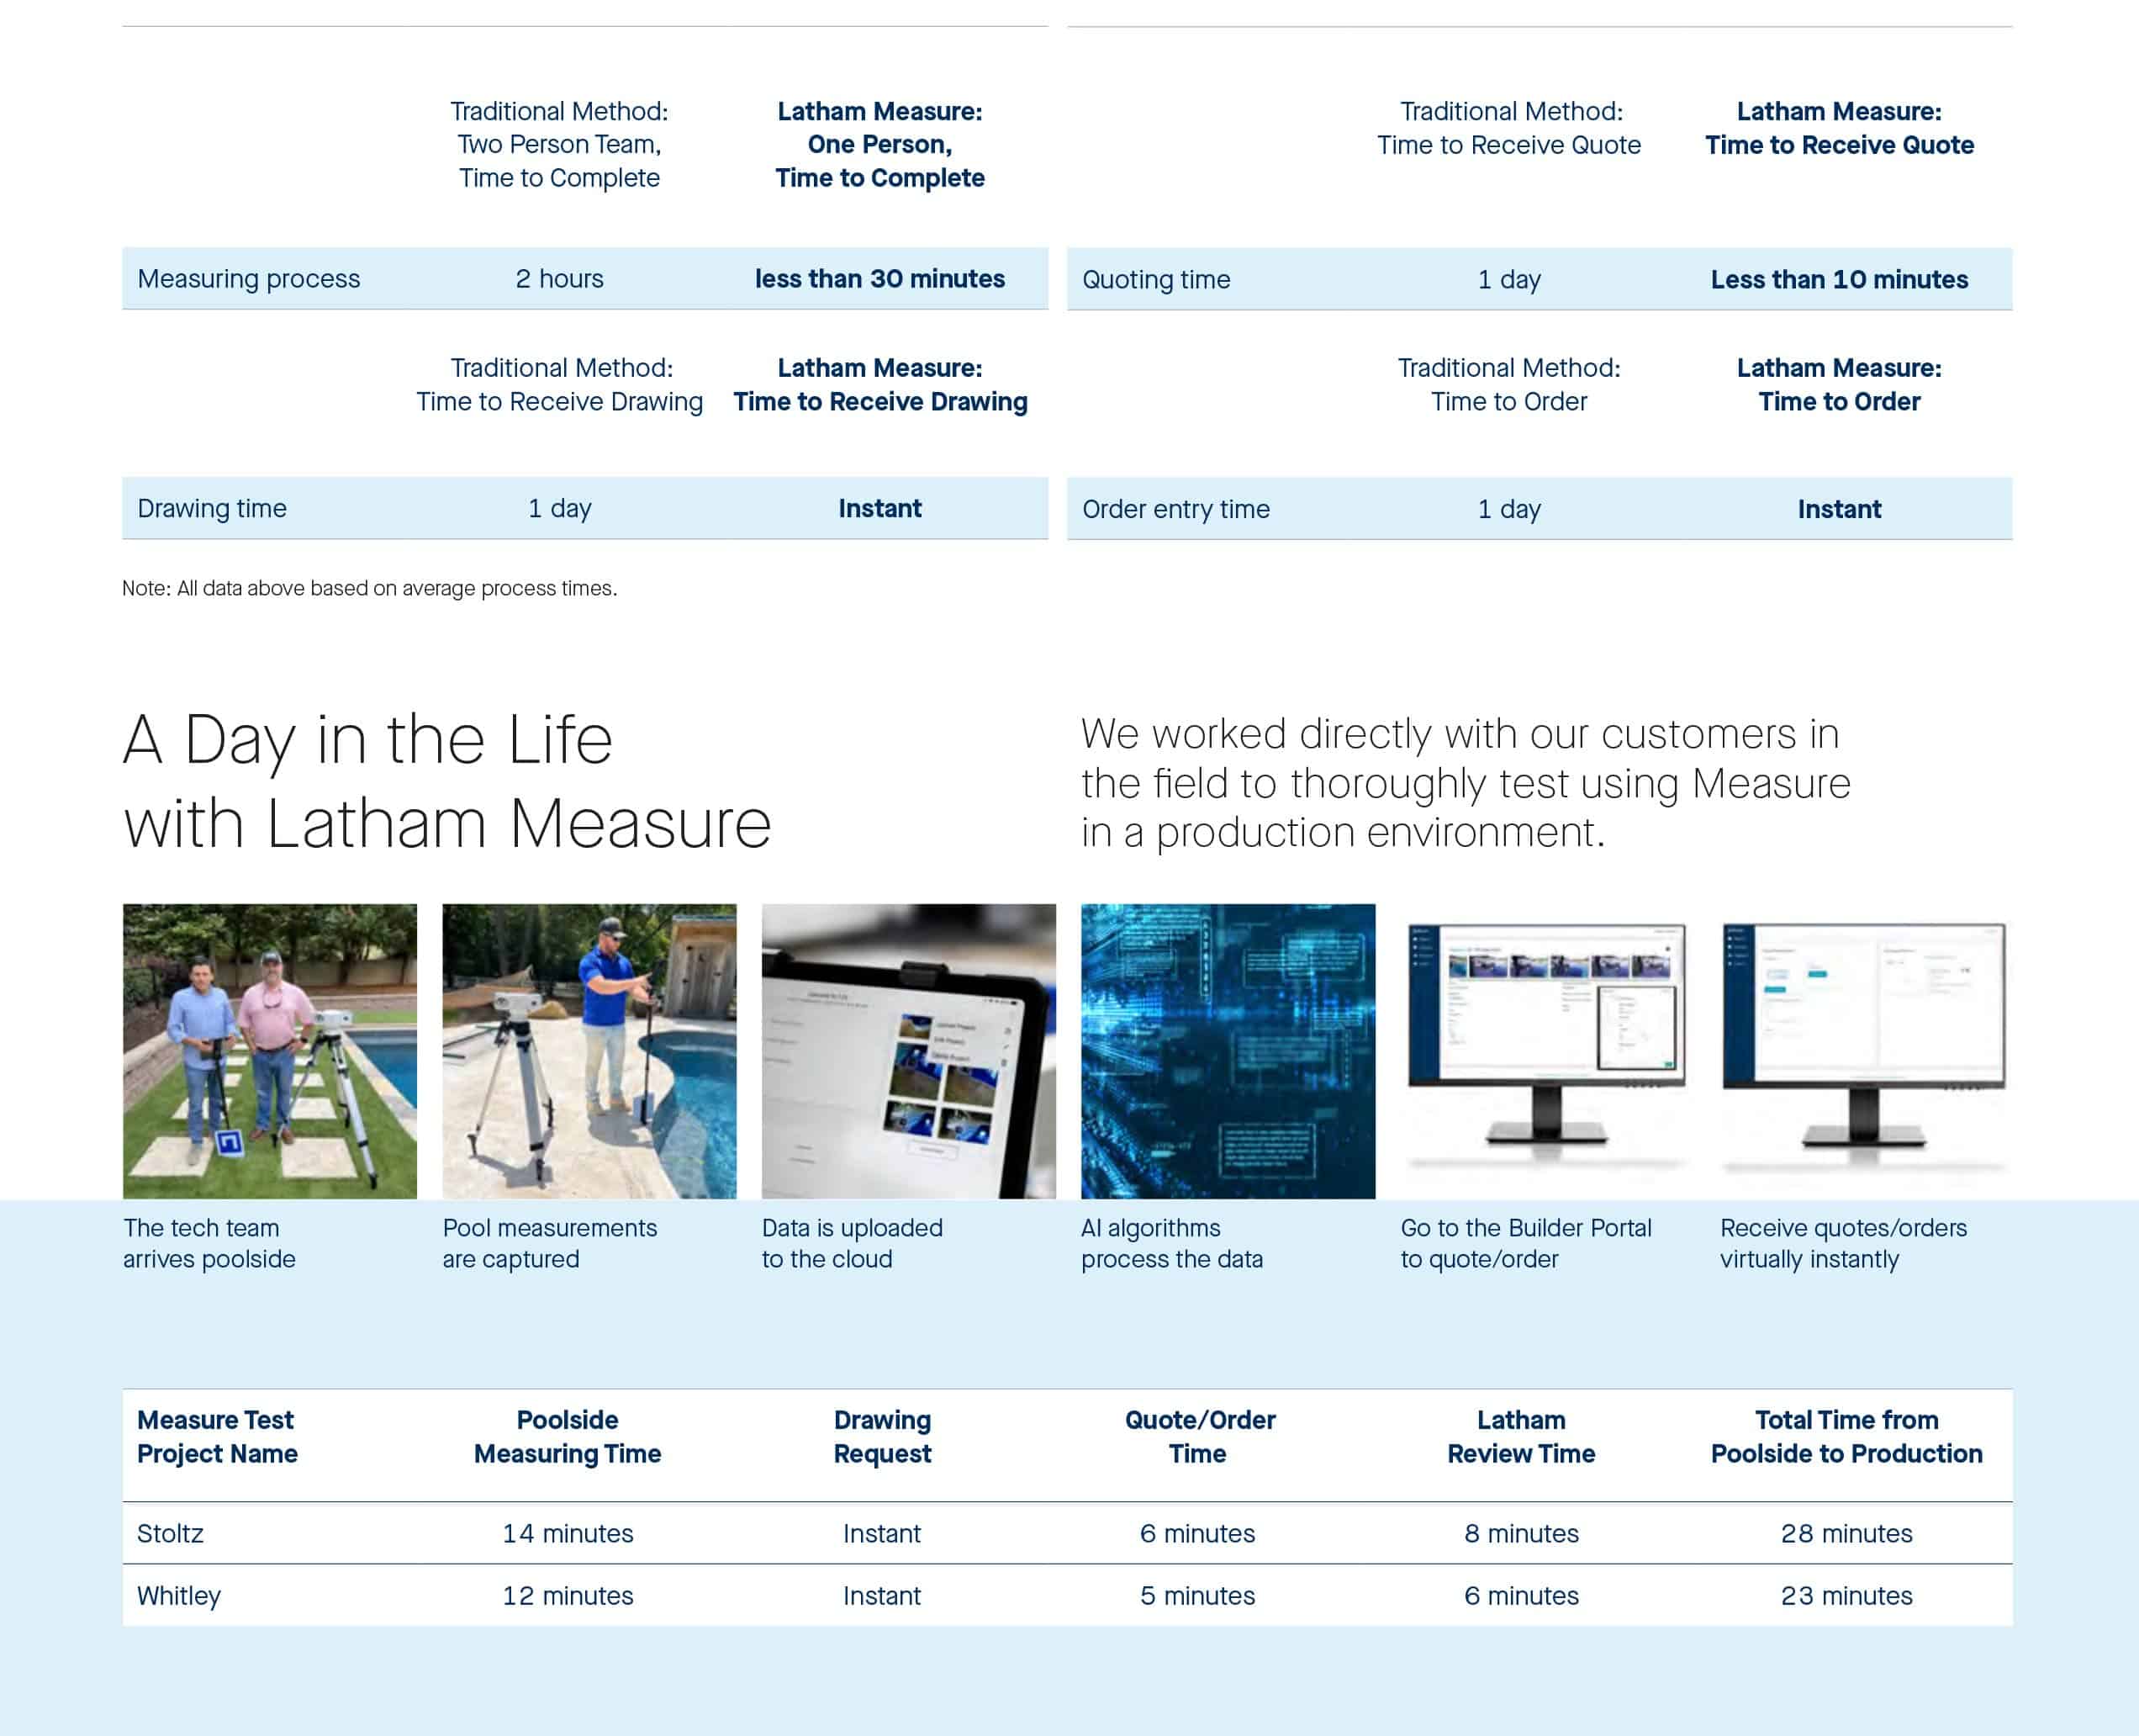2139x1736 pixels.
Task: Click 'Total Time from Poolside to Production' header
Action: [x=1845, y=1436]
